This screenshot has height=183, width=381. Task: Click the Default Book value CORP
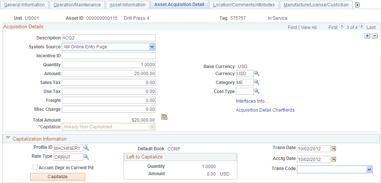pyautogui.click(x=174, y=149)
